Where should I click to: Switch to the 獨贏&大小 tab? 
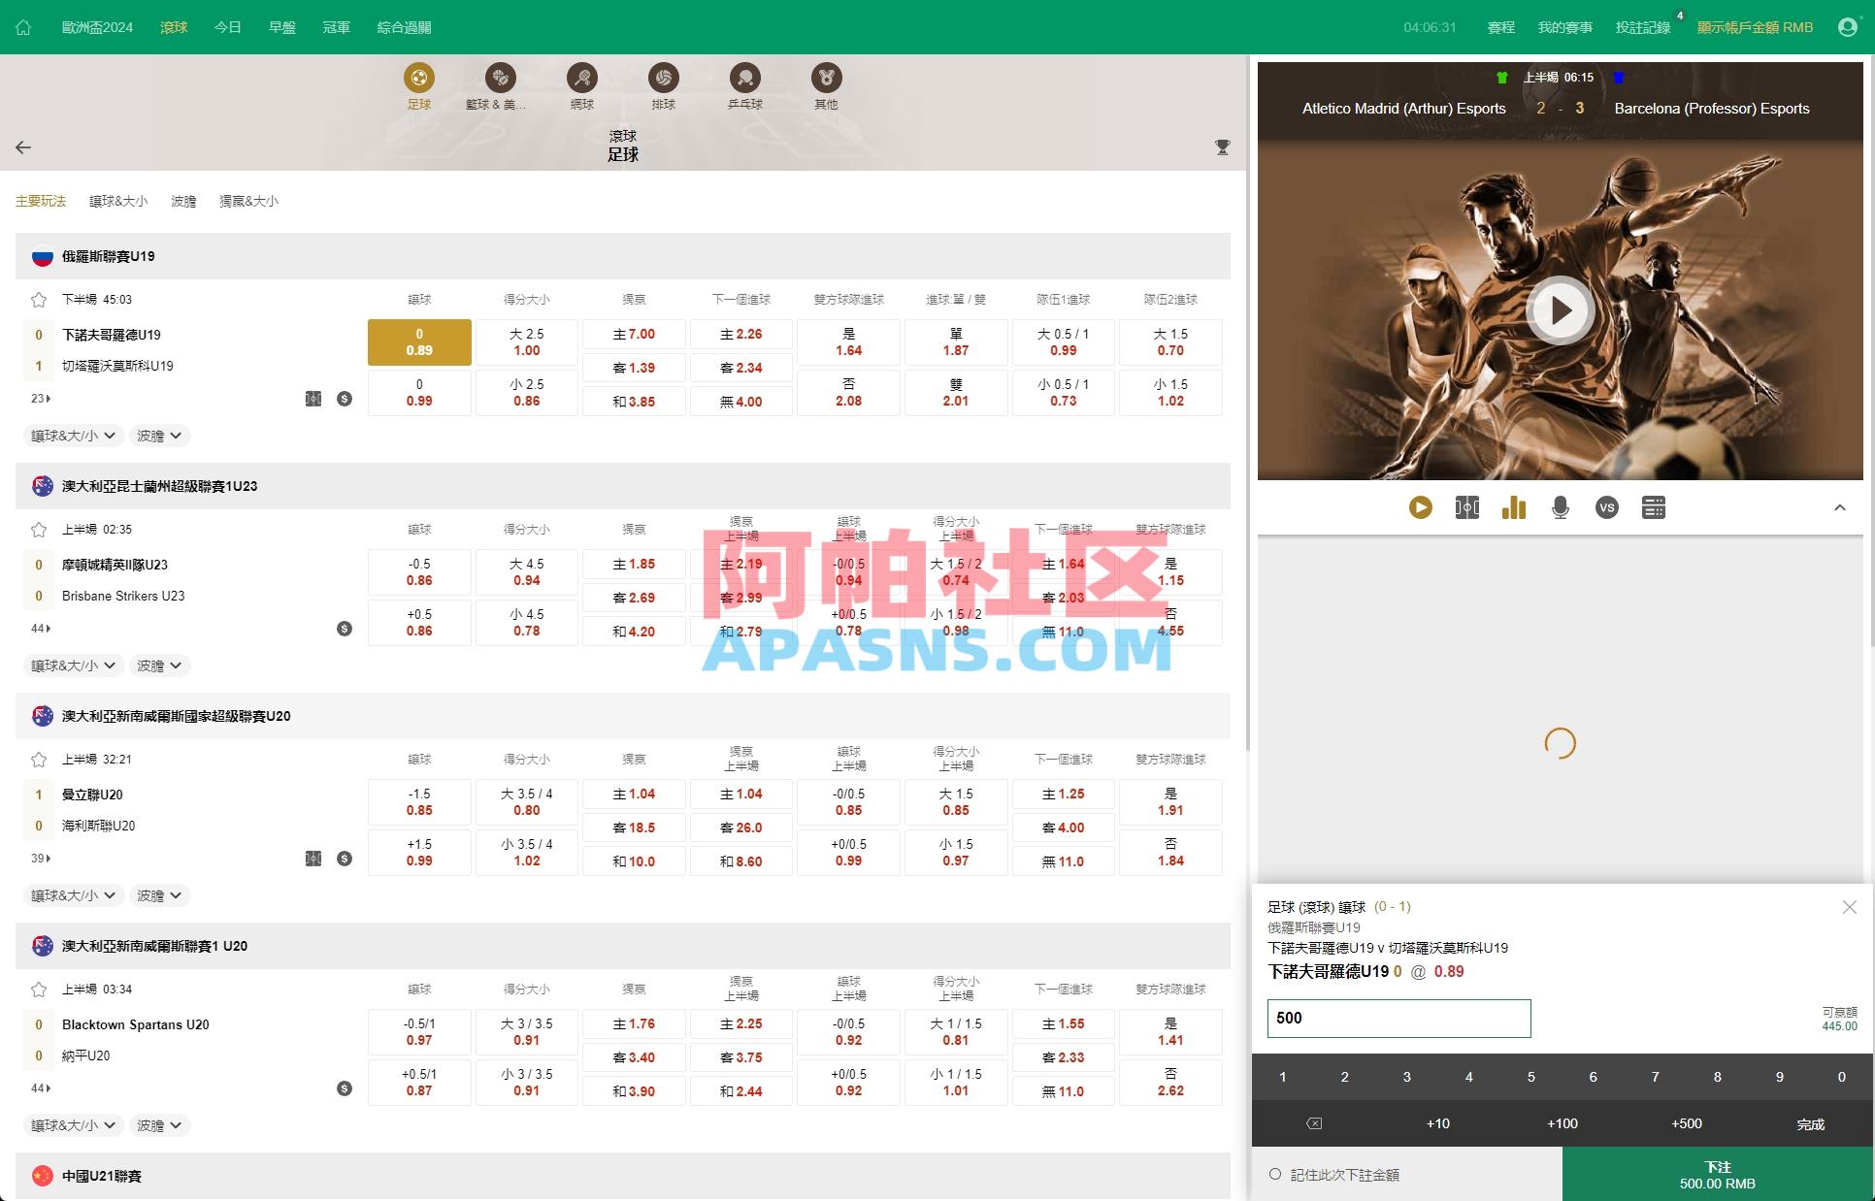click(x=248, y=201)
